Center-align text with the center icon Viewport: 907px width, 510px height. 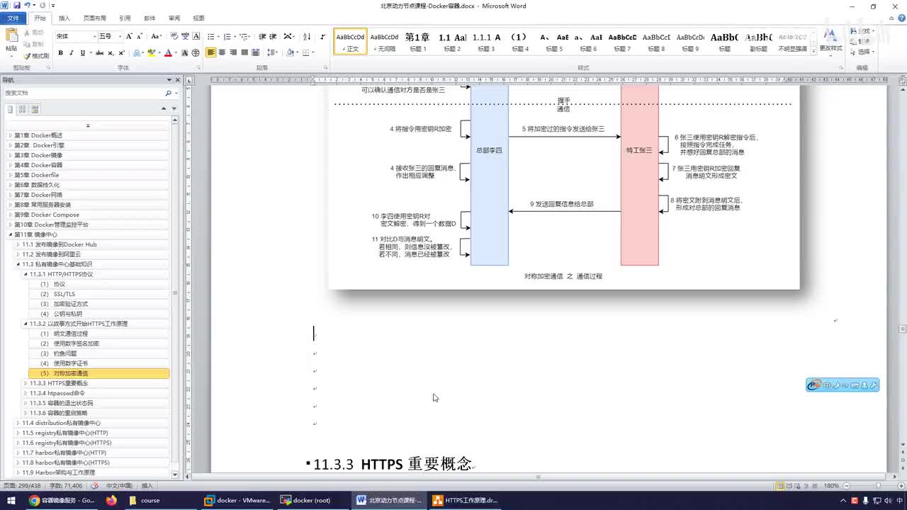(222, 53)
